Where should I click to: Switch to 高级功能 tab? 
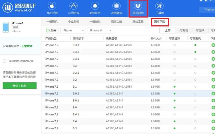point(117,22)
